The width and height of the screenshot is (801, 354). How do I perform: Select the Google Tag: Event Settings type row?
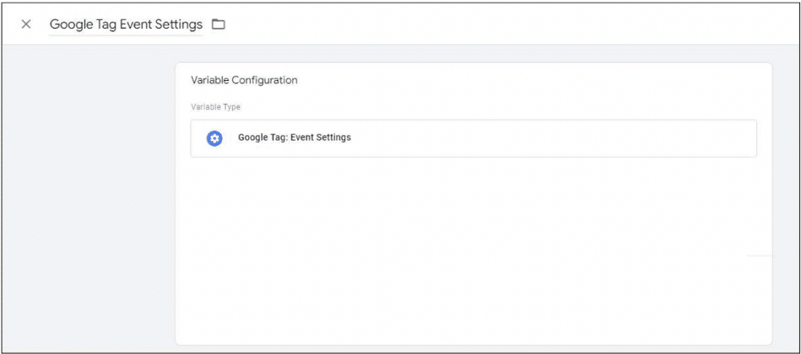click(x=473, y=138)
